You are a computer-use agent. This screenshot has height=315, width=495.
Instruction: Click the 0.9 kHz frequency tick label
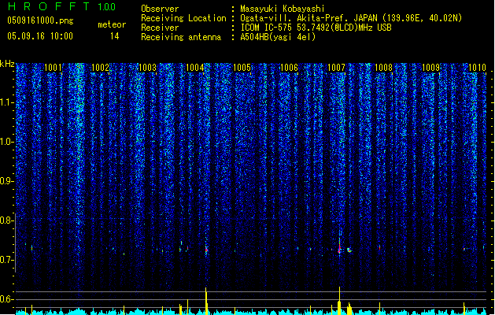tap(7, 181)
